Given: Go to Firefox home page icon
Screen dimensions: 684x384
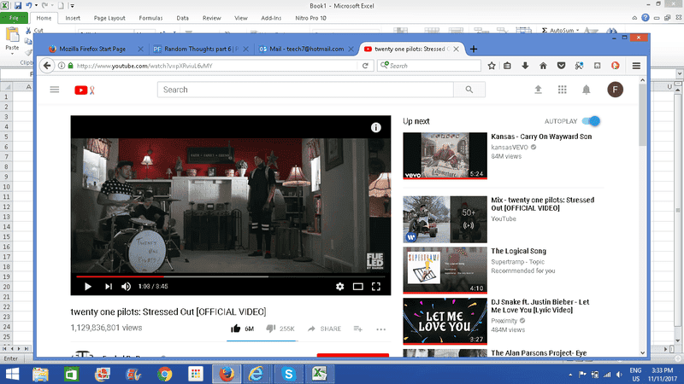Looking at the screenshot, I should point(543,66).
